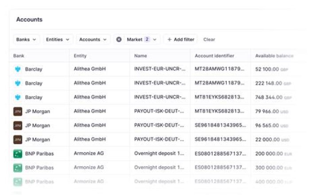Click SE9618481343965 identifier in the 96 565.00 row
319x196 pixels.
click(x=220, y=125)
